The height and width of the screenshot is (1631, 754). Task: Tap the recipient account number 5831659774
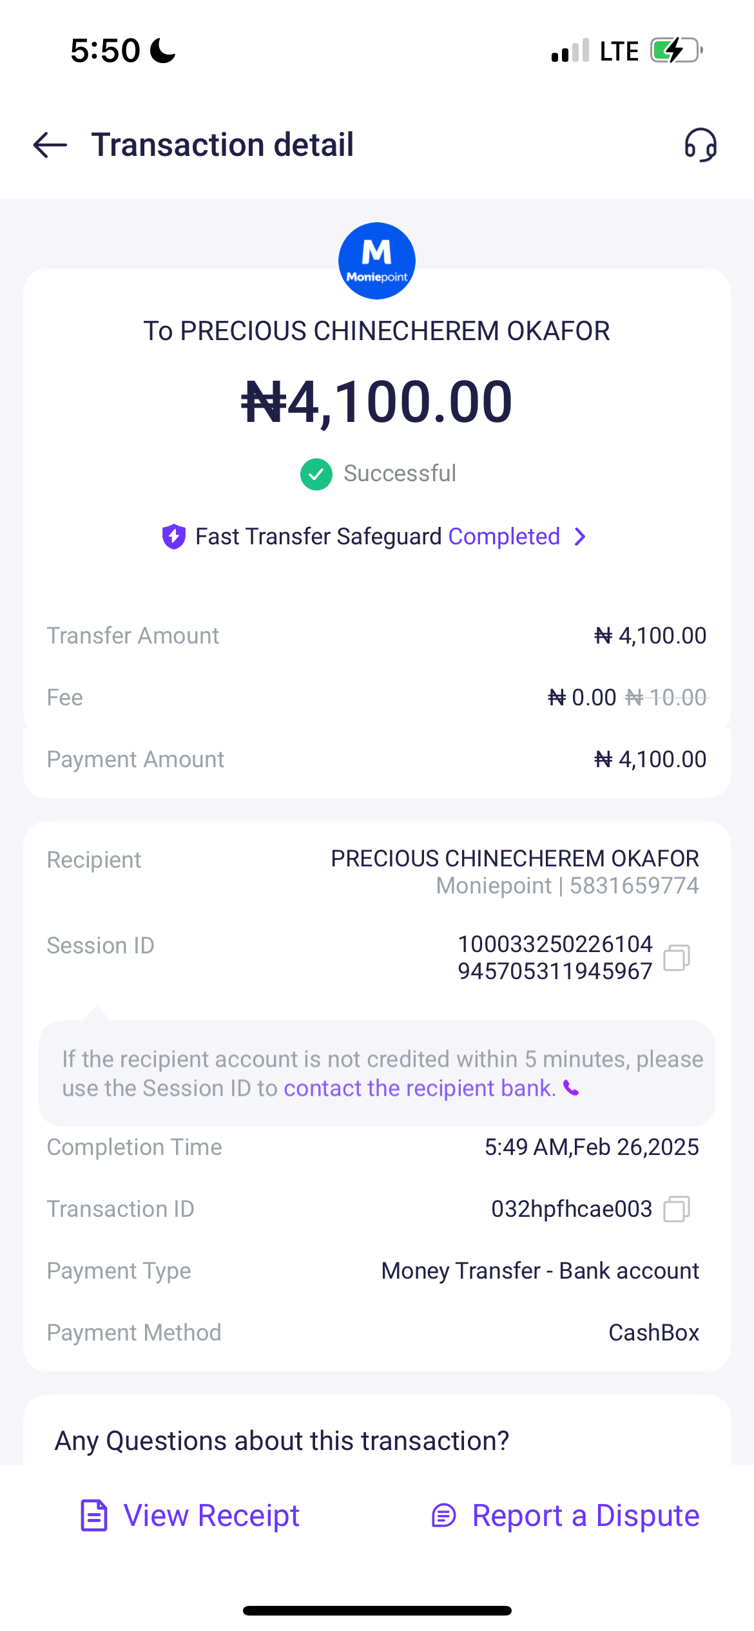[x=634, y=886]
